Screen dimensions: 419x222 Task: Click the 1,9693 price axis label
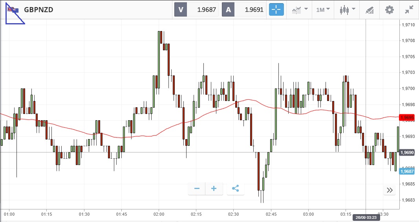click(408, 136)
